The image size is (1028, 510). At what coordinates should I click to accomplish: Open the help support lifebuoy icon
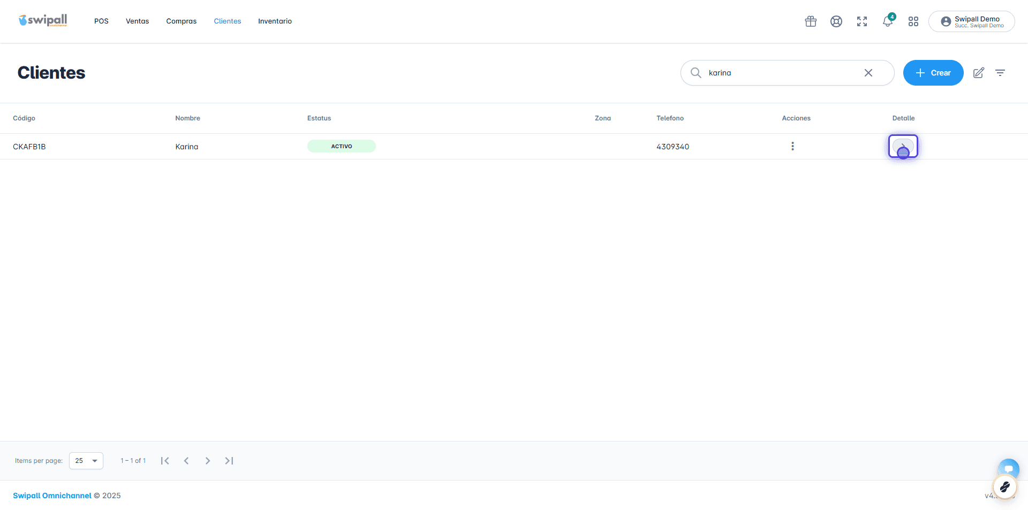tap(836, 21)
